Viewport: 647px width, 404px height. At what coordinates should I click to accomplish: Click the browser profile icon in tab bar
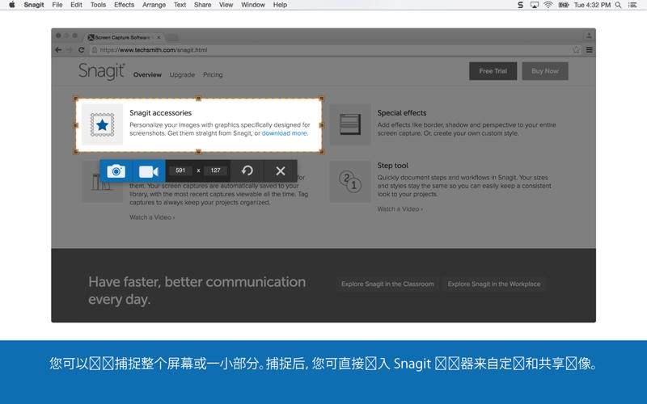[589, 36]
